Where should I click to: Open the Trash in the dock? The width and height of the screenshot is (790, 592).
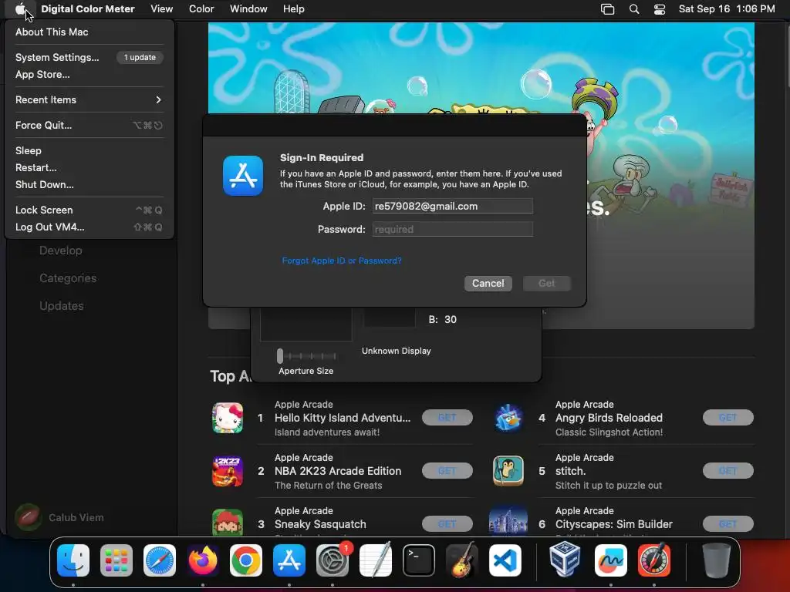[716, 560]
